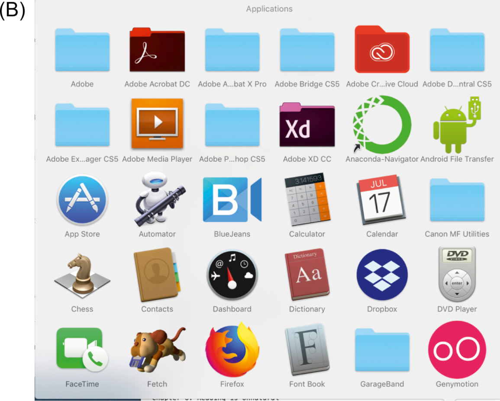Open the Adobe Acrobat DC folder

tap(157, 49)
